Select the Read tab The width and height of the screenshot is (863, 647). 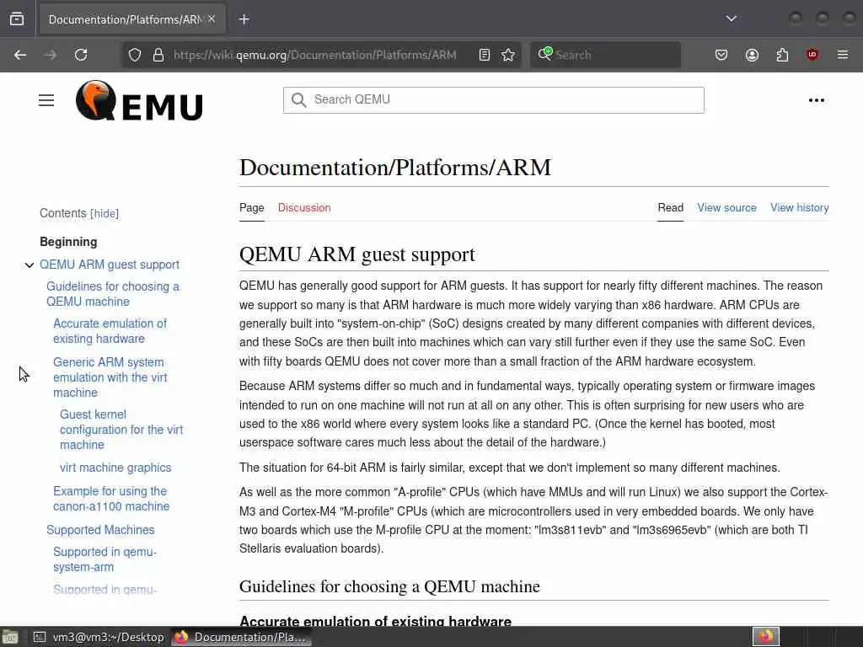pyautogui.click(x=670, y=208)
